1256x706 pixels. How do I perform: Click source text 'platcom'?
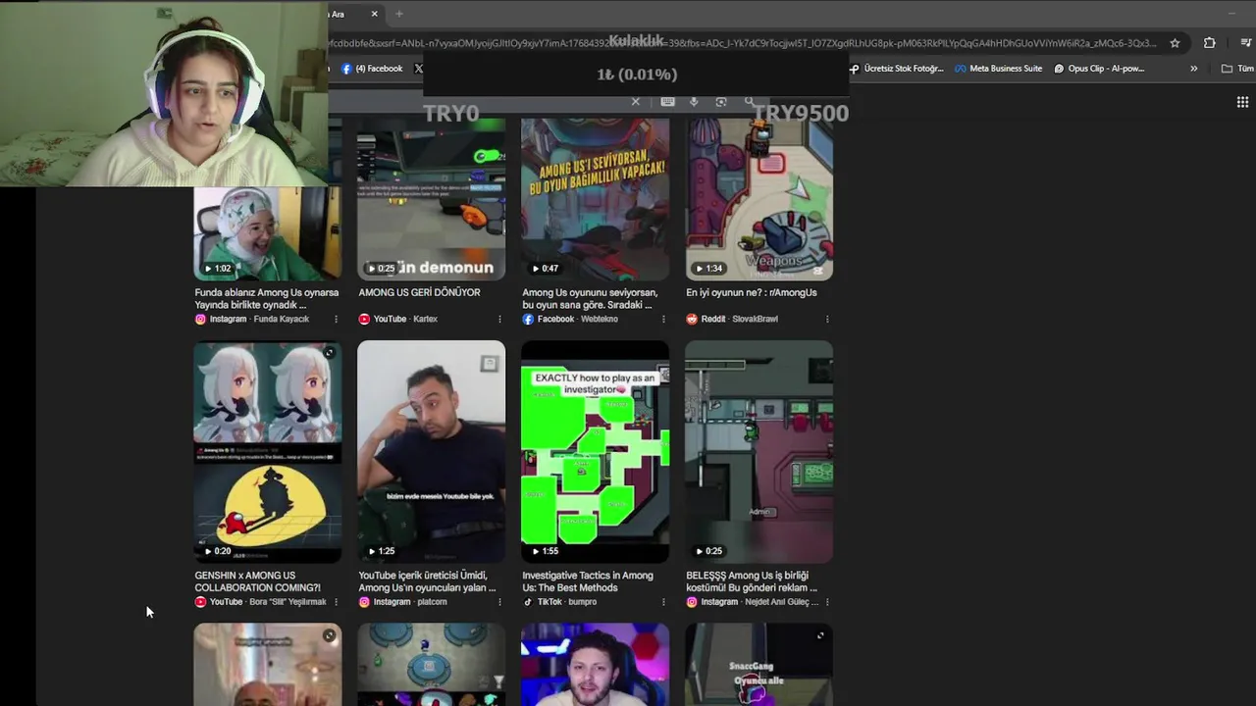click(x=432, y=602)
